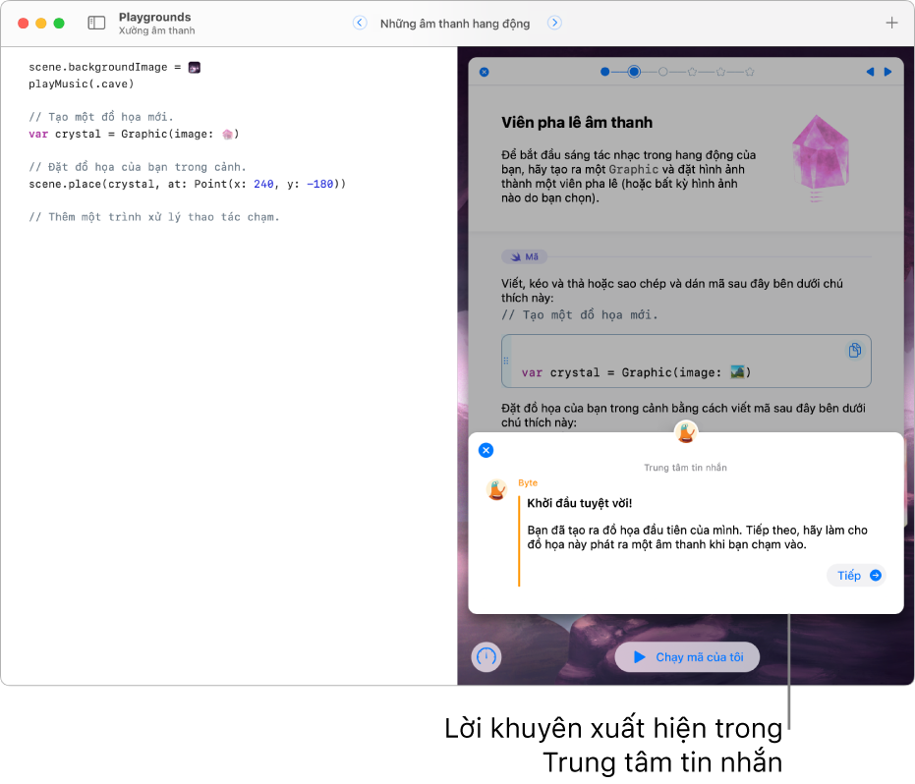
Task: Select the first star progress step
Action: click(692, 72)
